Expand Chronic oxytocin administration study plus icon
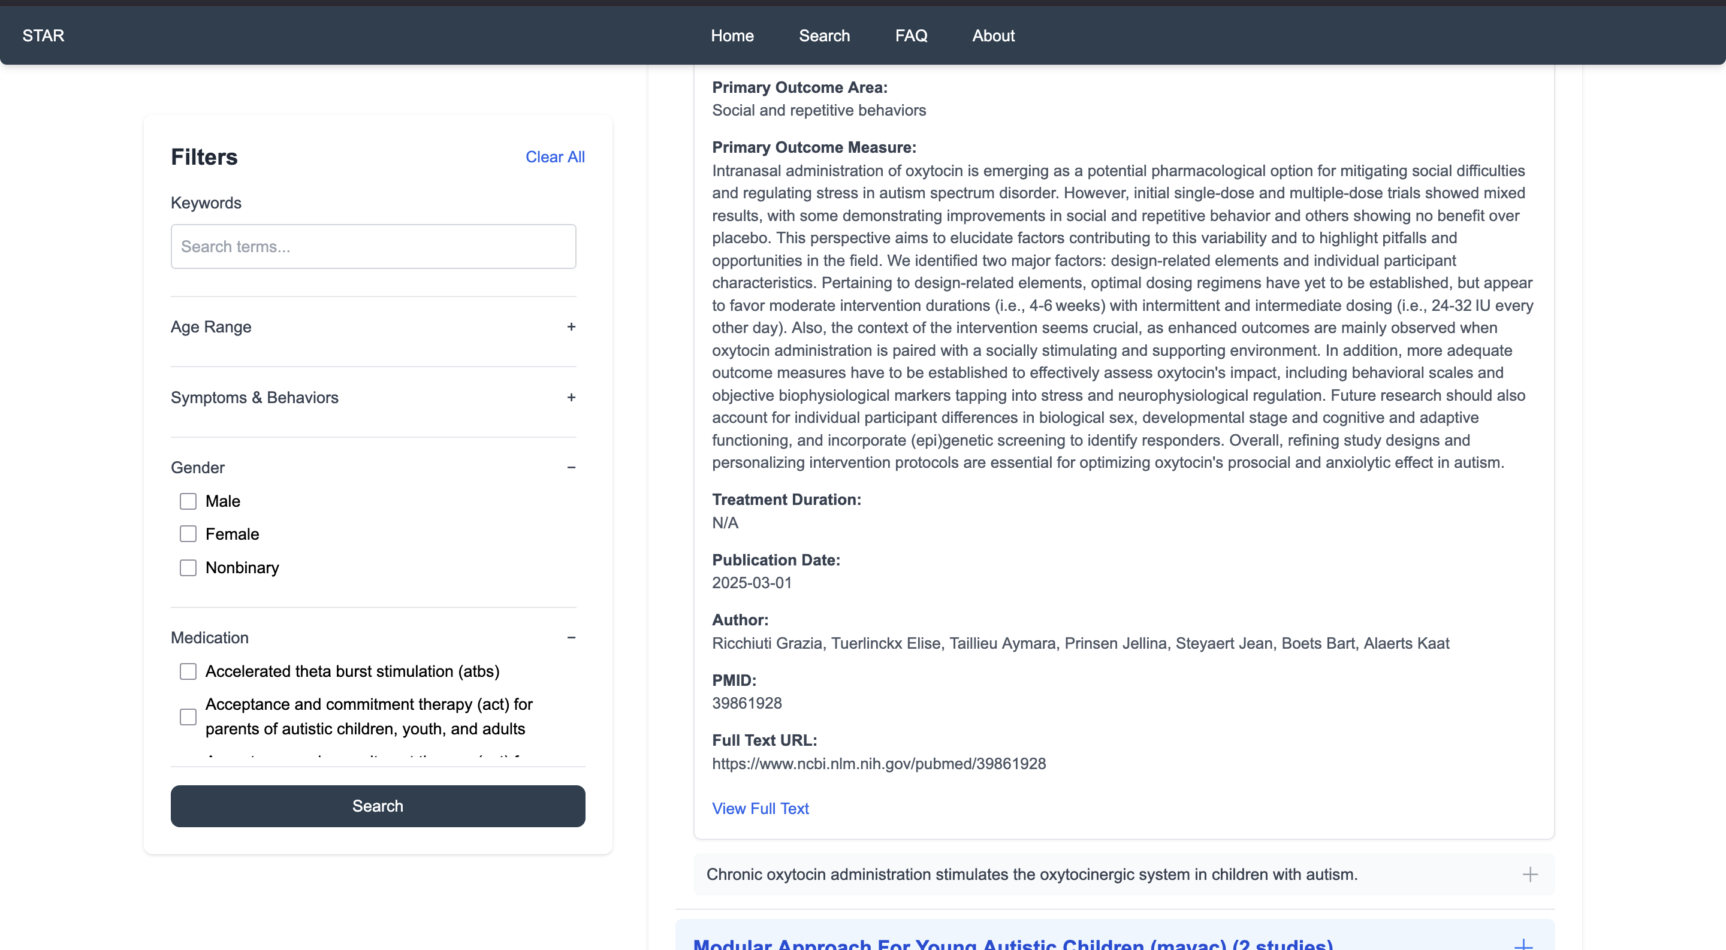 [x=1529, y=875]
